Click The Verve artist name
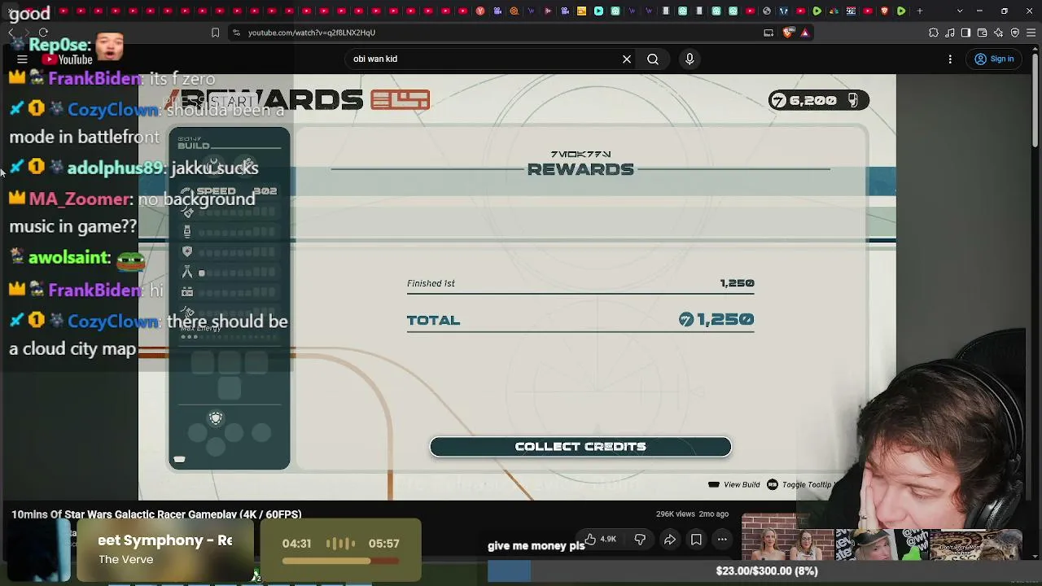This screenshot has width=1042, height=586. [125, 560]
